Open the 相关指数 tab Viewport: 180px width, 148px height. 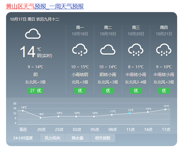pos(103,138)
